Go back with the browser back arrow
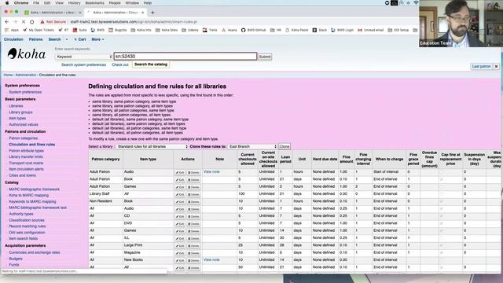Image resolution: width=503 pixels, height=283 pixels. pyautogui.click(x=7, y=22)
